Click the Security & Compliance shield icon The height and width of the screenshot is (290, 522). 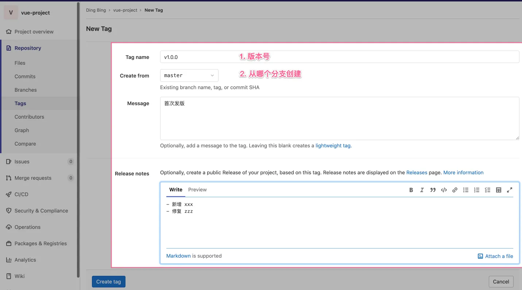point(9,211)
